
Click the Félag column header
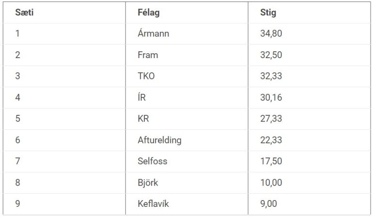point(149,13)
